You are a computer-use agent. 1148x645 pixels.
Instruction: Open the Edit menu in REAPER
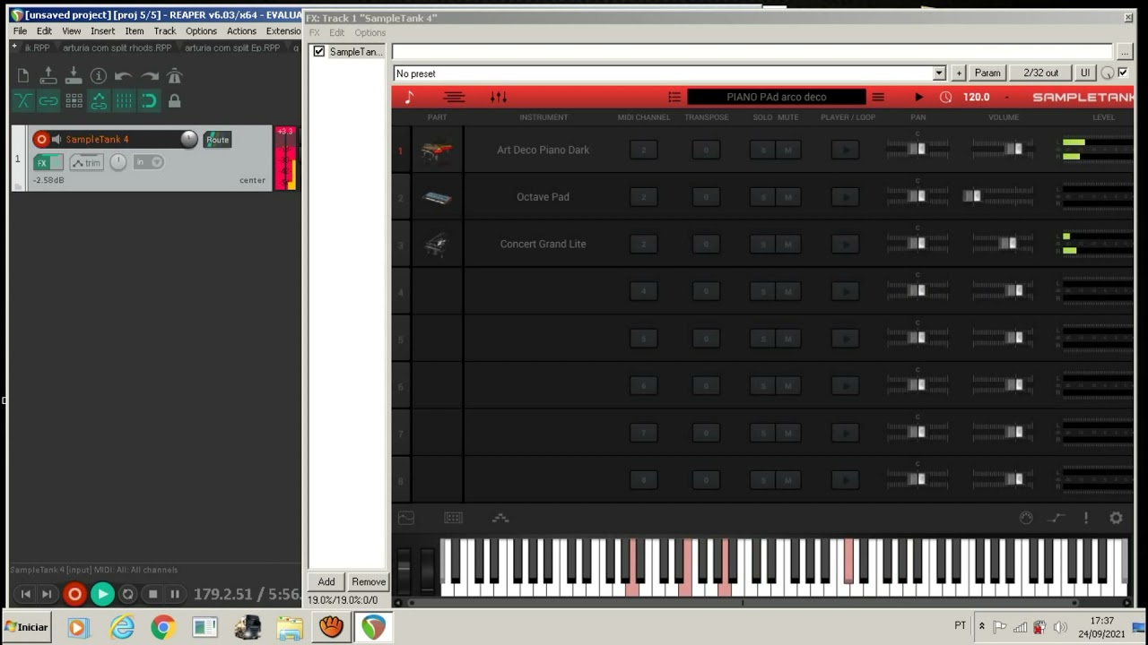(44, 30)
